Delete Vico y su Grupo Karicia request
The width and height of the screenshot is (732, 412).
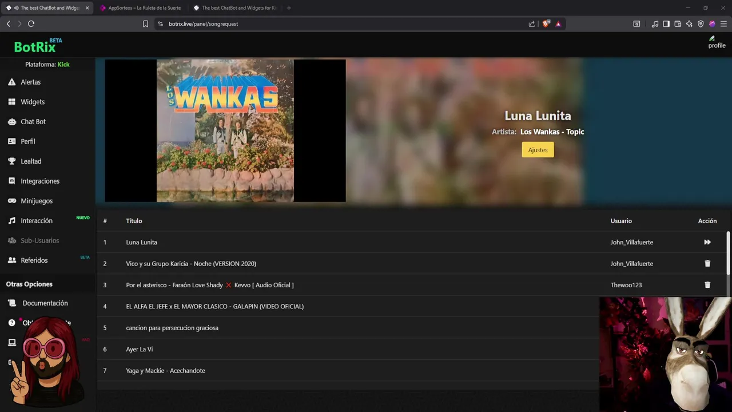pyautogui.click(x=707, y=264)
